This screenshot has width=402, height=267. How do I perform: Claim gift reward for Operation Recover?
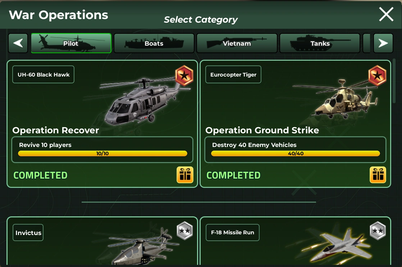pyautogui.click(x=185, y=175)
